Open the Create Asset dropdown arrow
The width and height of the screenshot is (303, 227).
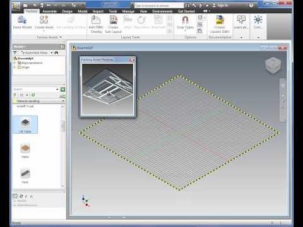tap(44, 31)
